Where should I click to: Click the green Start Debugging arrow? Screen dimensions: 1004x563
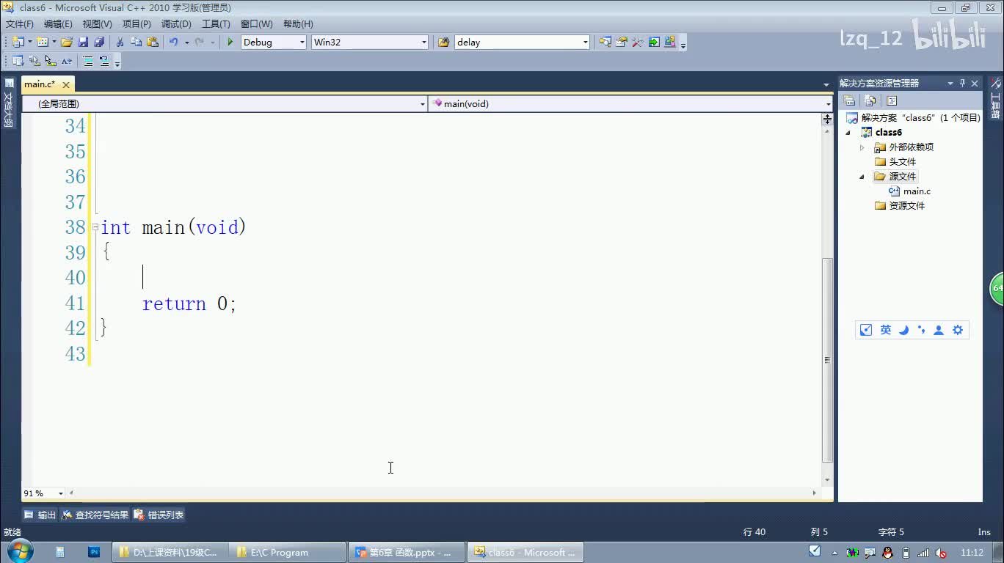[x=230, y=43]
